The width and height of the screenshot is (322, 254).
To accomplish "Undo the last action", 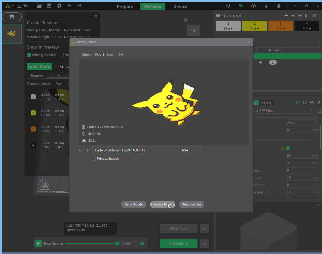I will click(69, 6).
